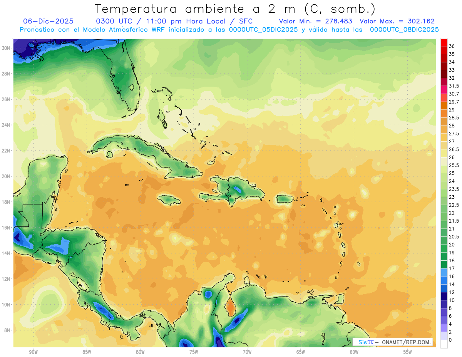Screen dimensions: 462x357
Task: Select the date text "06-Dic-2025"
Action: pos(48,21)
